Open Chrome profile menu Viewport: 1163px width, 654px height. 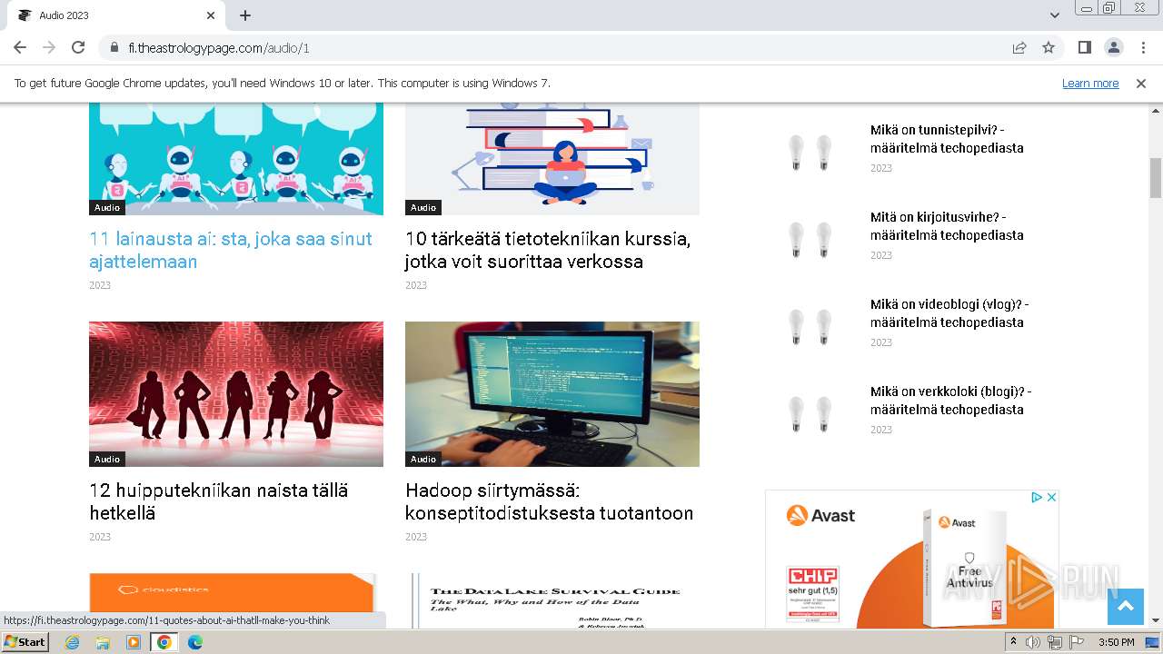(1113, 47)
